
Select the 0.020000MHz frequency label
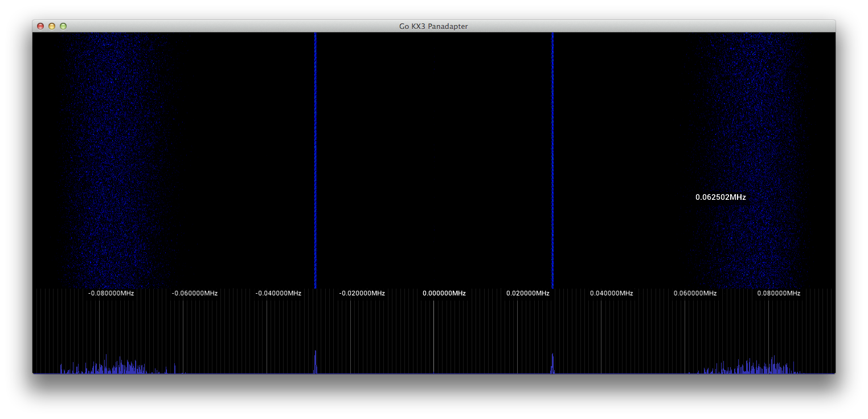528,293
